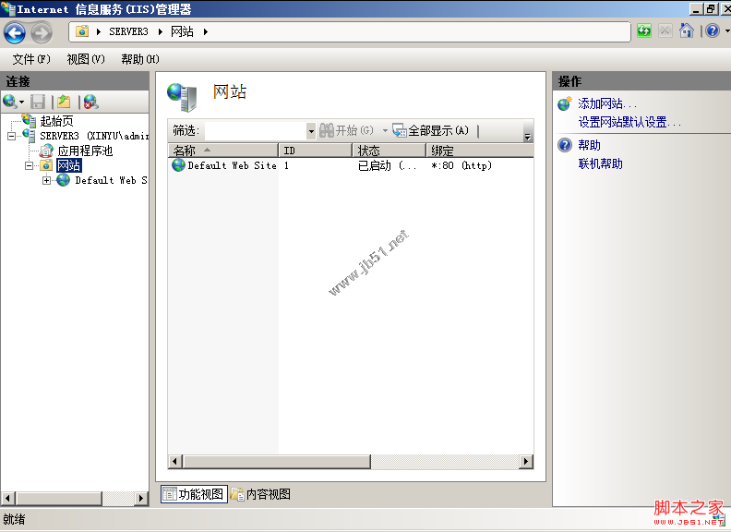Screen dimensions: 731x532
Task: Sort by the 状态 column header
Action: click(389, 151)
